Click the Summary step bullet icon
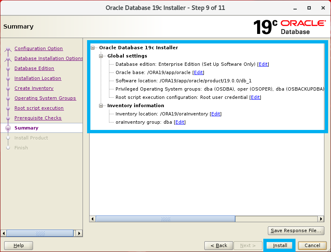Screen dimensions: 331x252 pos(8,128)
